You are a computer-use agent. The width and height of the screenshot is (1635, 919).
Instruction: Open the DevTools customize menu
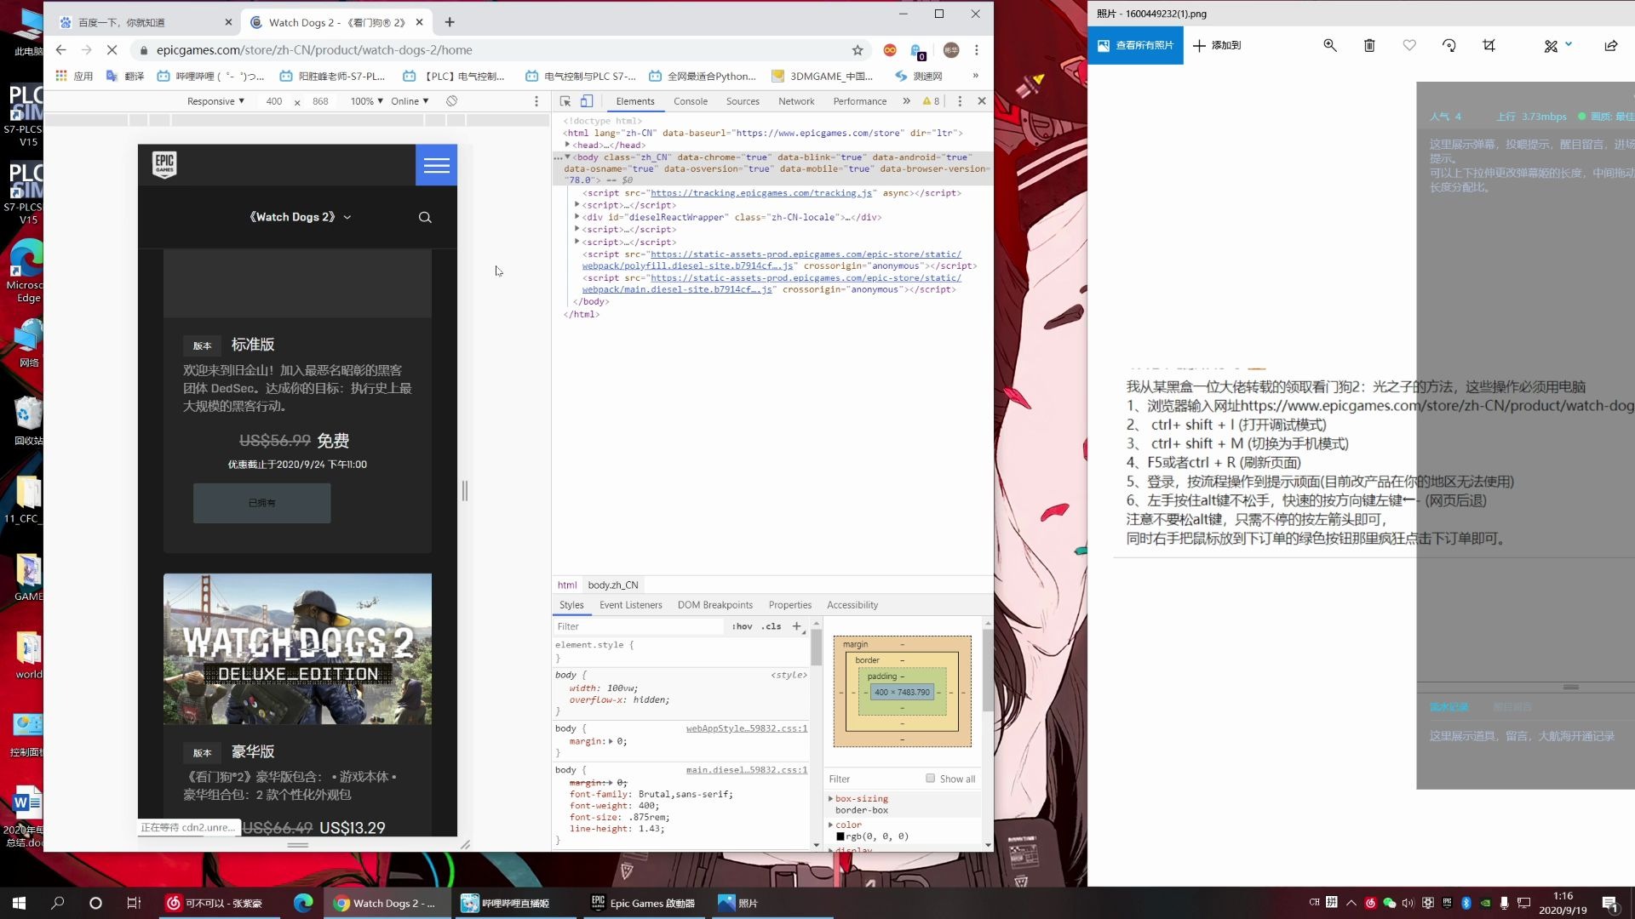[x=960, y=101]
